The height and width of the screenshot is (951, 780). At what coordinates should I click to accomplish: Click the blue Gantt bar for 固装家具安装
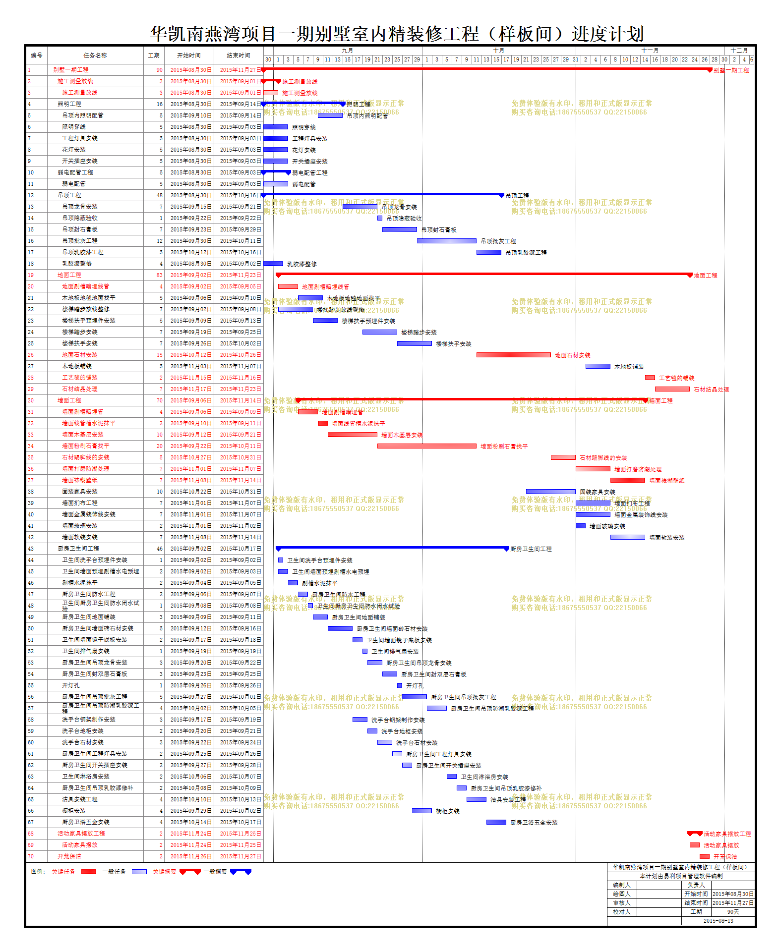[x=551, y=492]
